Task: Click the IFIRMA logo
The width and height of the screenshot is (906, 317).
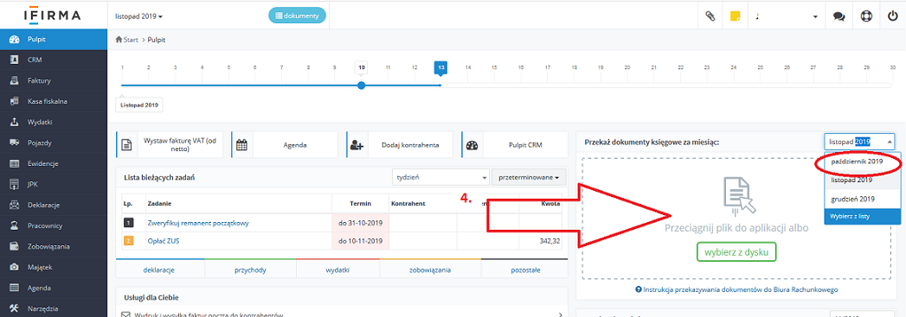Action: click(x=53, y=15)
